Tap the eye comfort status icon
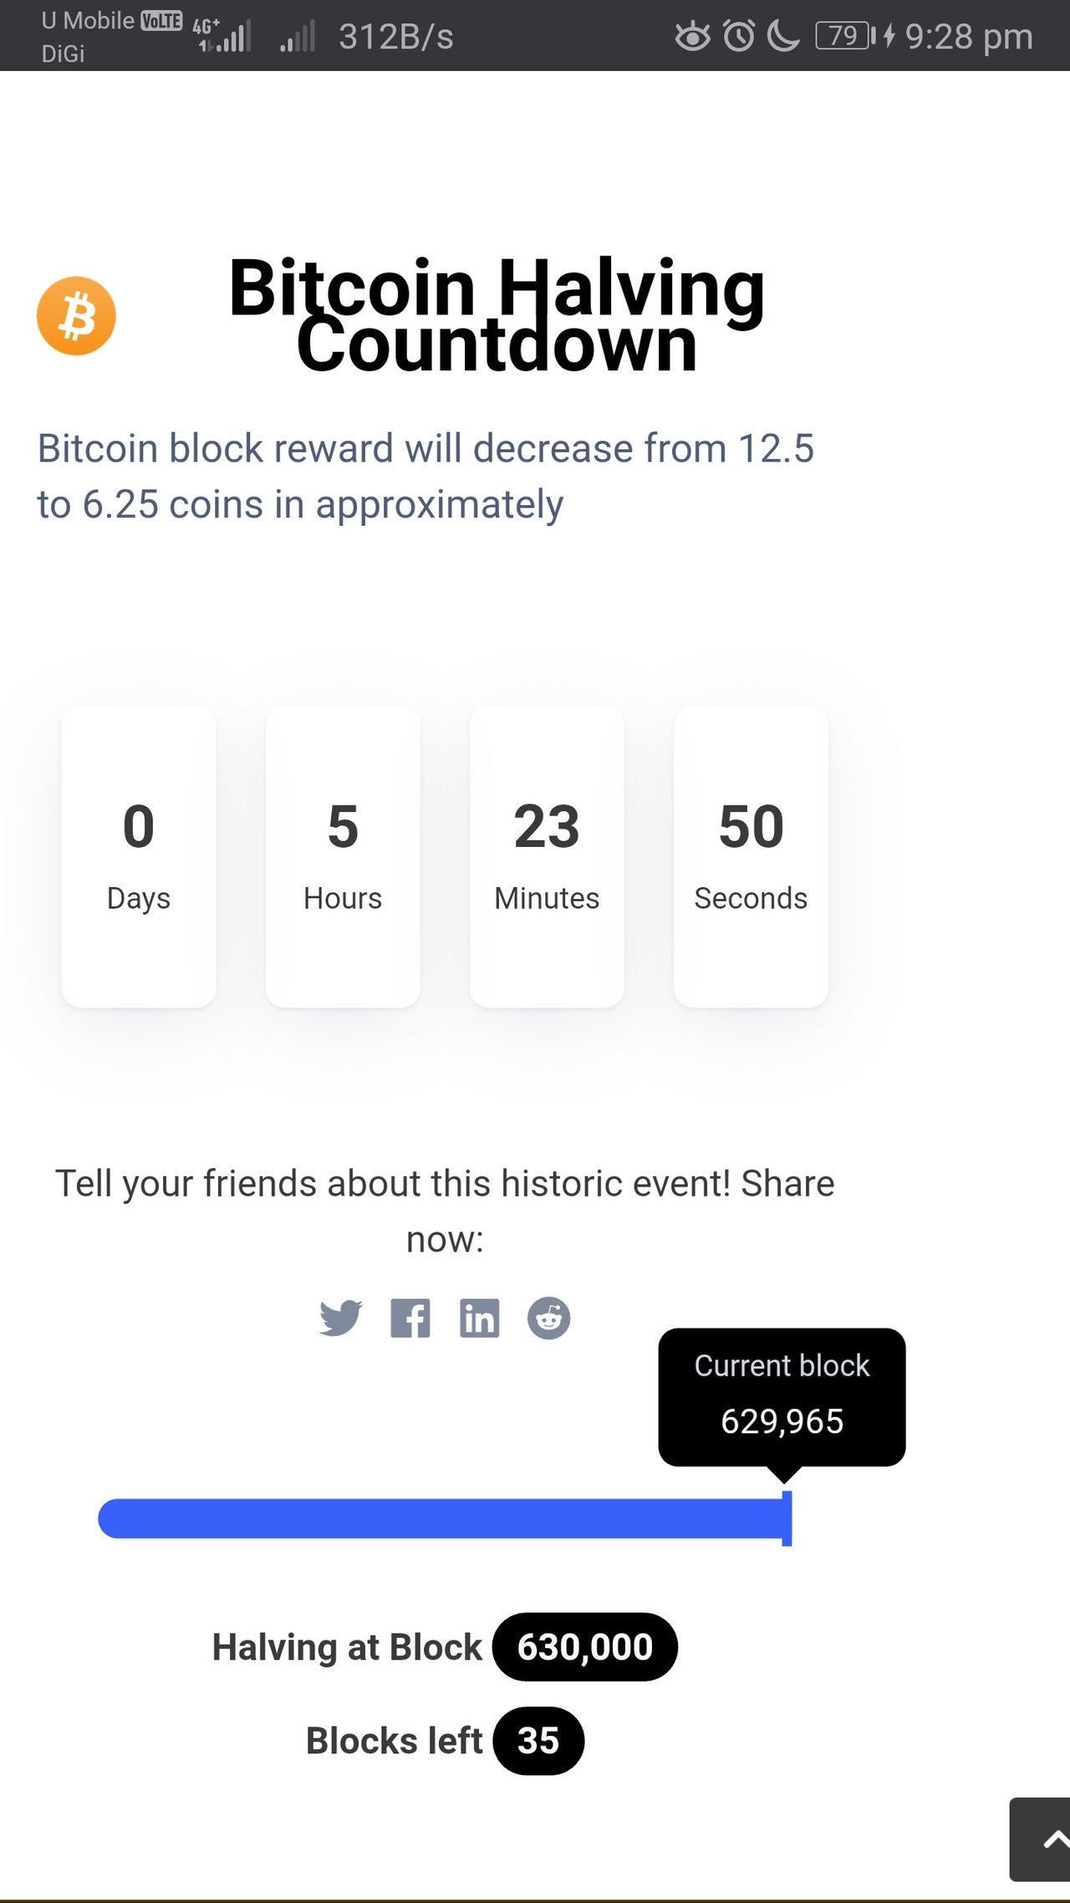 (692, 36)
